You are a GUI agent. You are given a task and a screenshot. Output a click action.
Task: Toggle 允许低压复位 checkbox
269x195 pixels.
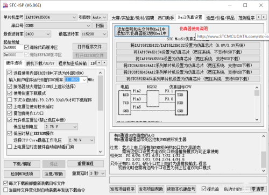10,120
